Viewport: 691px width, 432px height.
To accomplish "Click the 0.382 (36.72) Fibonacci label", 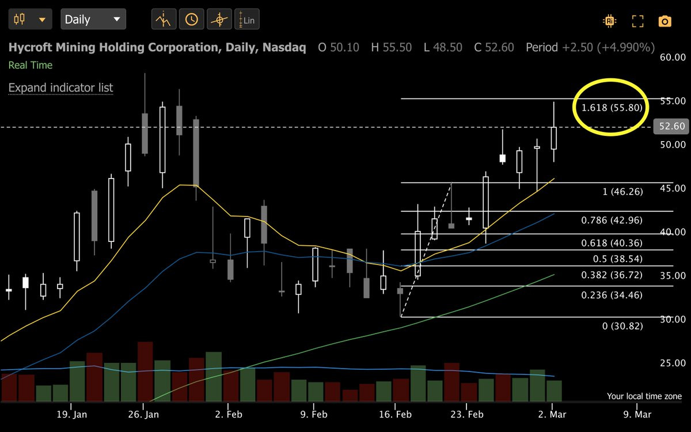I will 612,275.
